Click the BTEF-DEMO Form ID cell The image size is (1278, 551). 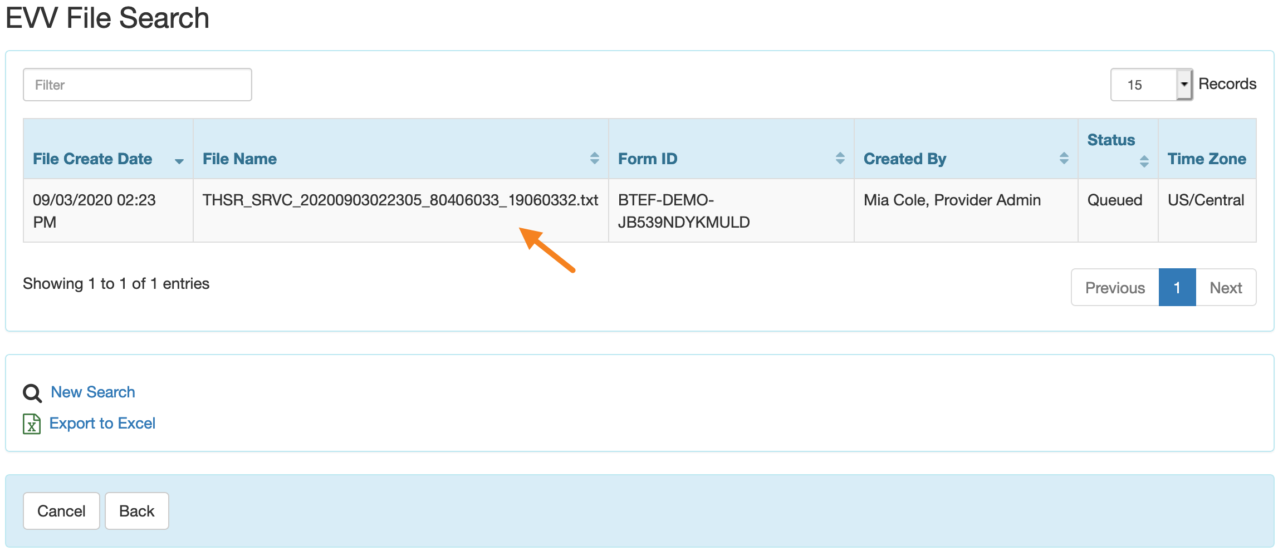click(x=683, y=211)
